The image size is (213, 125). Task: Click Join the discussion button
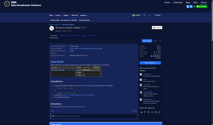pos(150,63)
